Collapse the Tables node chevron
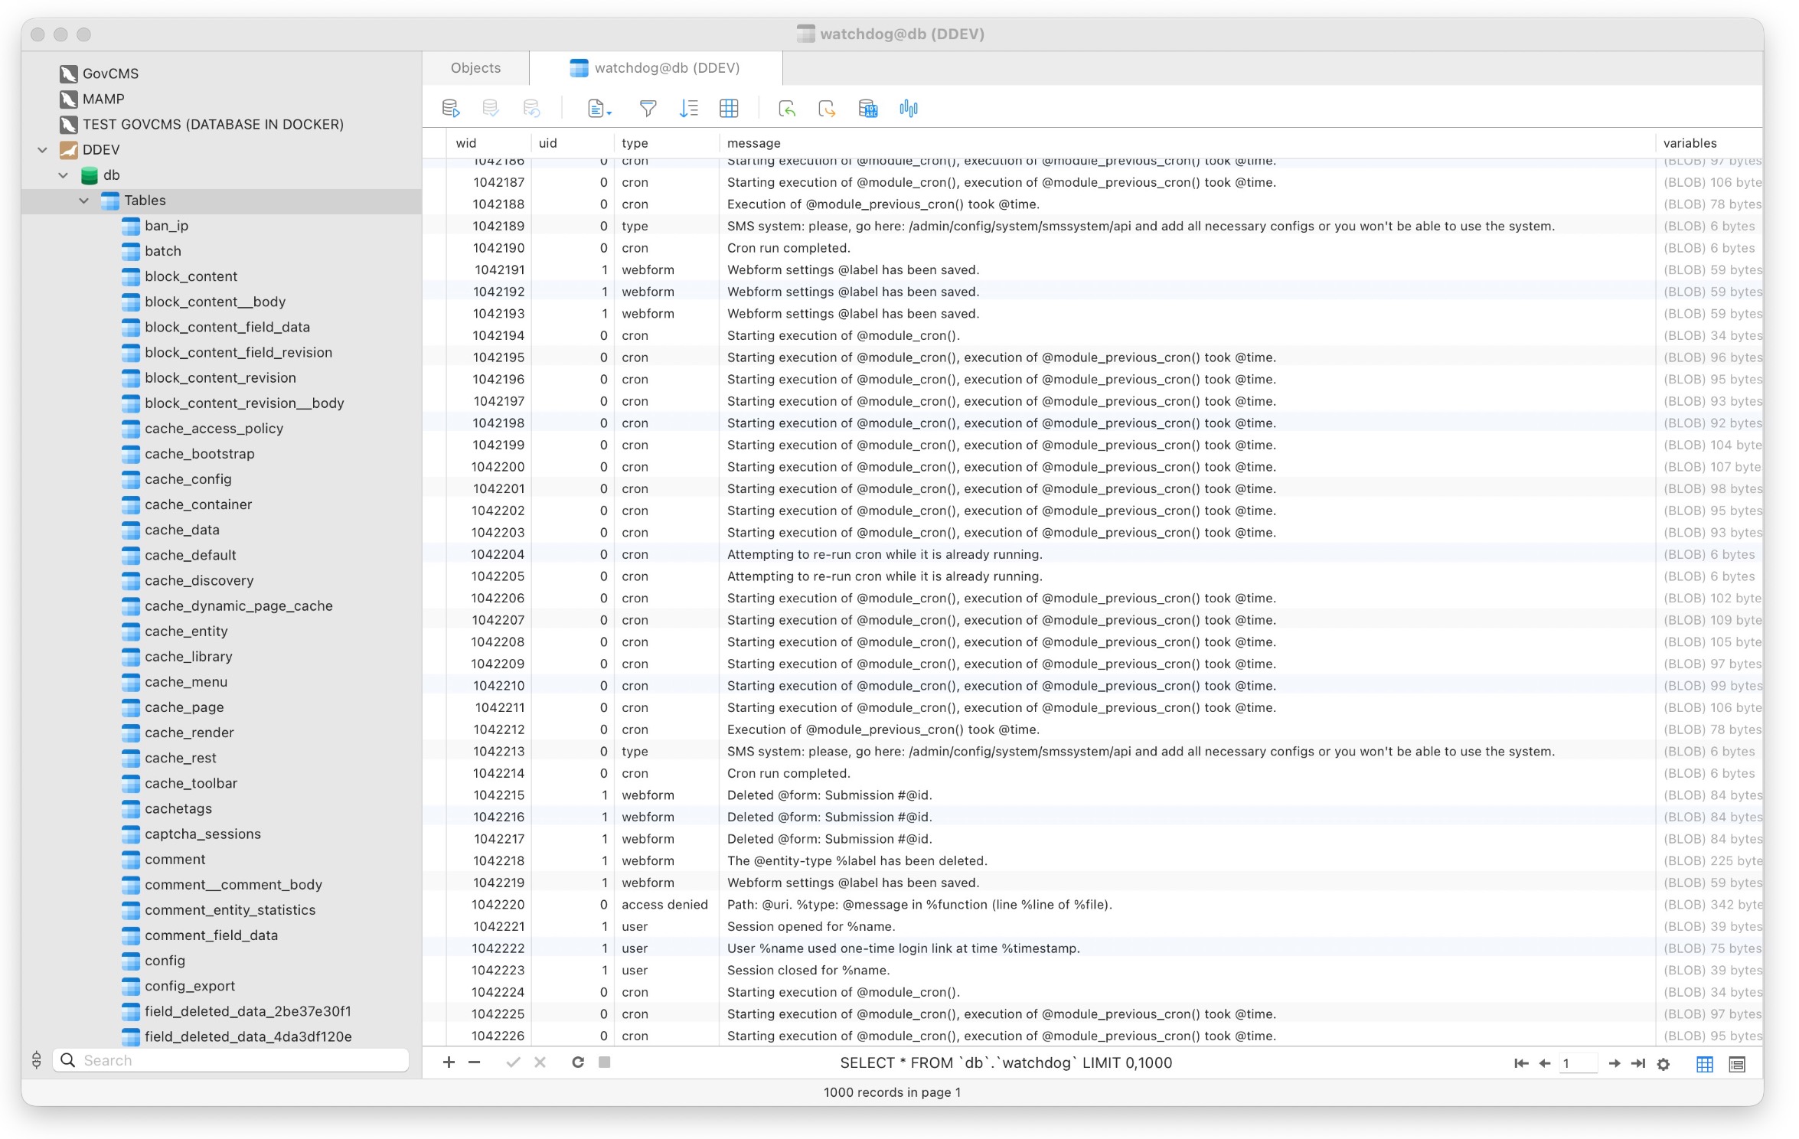1799x1139 pixels. (83, 201)
